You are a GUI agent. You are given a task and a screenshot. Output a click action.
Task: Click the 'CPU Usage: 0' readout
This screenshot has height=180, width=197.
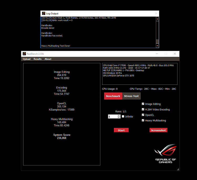[x=110, y=89]
